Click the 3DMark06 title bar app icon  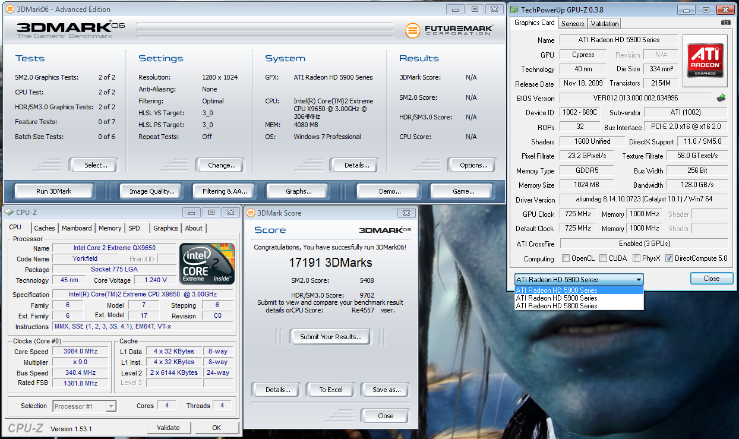click(10, 10)
